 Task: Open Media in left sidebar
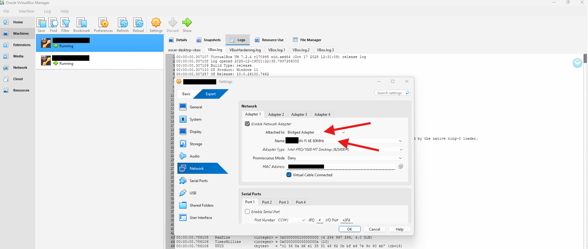[x=18, y=56]
